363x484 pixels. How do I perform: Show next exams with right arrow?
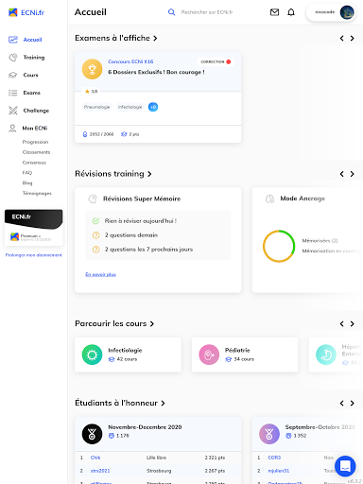coord(353,38)
